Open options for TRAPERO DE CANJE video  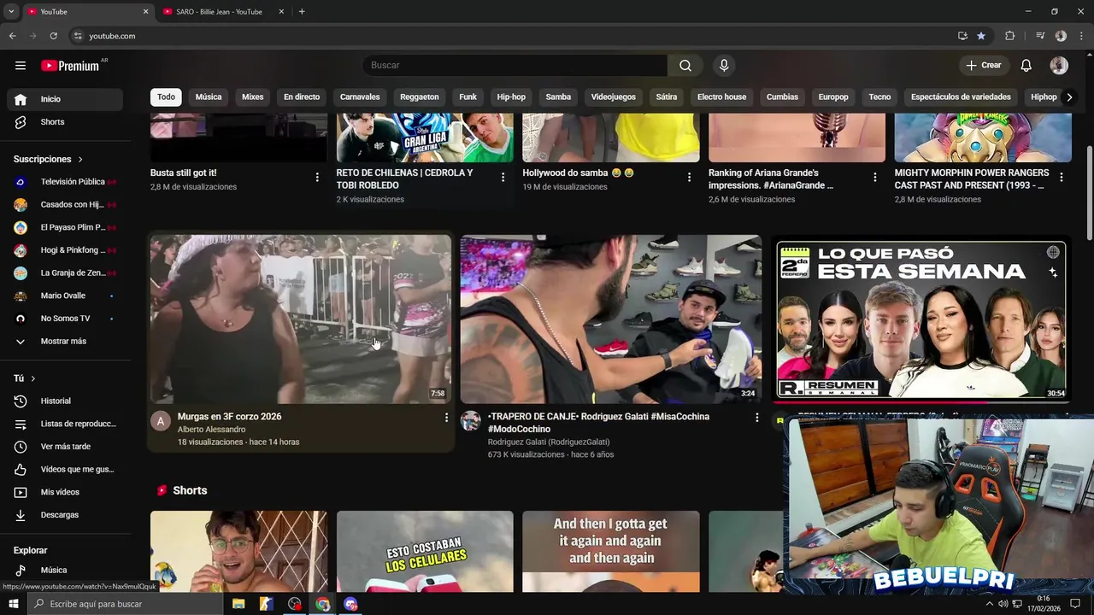pyautogui.click(x=756, y=418)
